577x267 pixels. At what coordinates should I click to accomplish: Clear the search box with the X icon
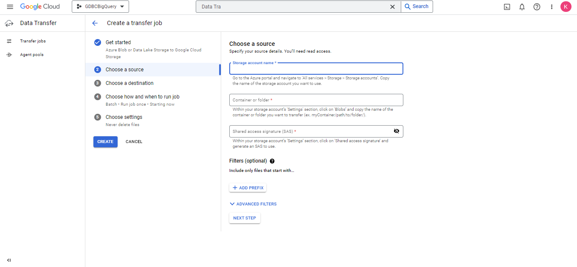[x=392, y=7]
